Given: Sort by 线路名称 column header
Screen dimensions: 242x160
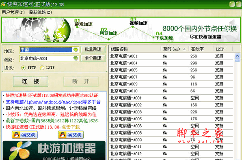Looking at the screenshot, I should [135, 49].
